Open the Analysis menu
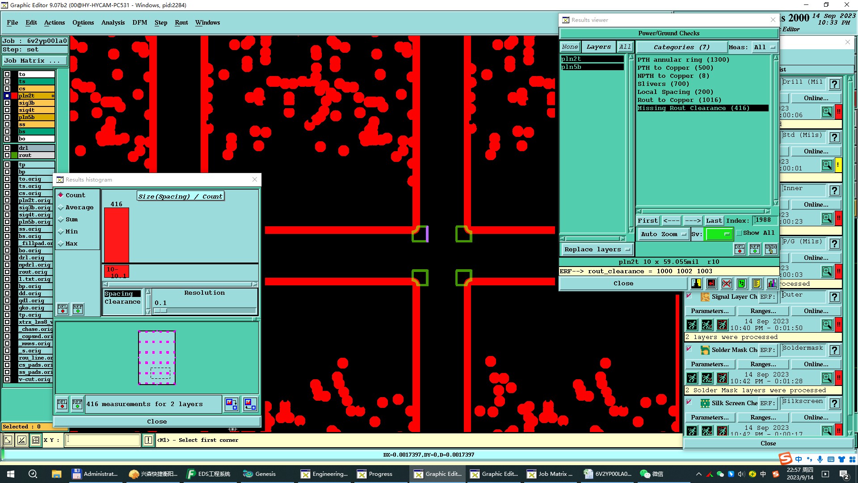Image resolution: width=858 pixels, height=483 pixels. 113,22
